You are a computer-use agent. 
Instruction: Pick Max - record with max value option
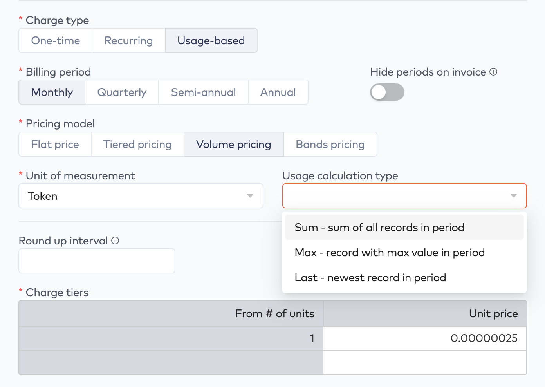click(x=404, y=252)
